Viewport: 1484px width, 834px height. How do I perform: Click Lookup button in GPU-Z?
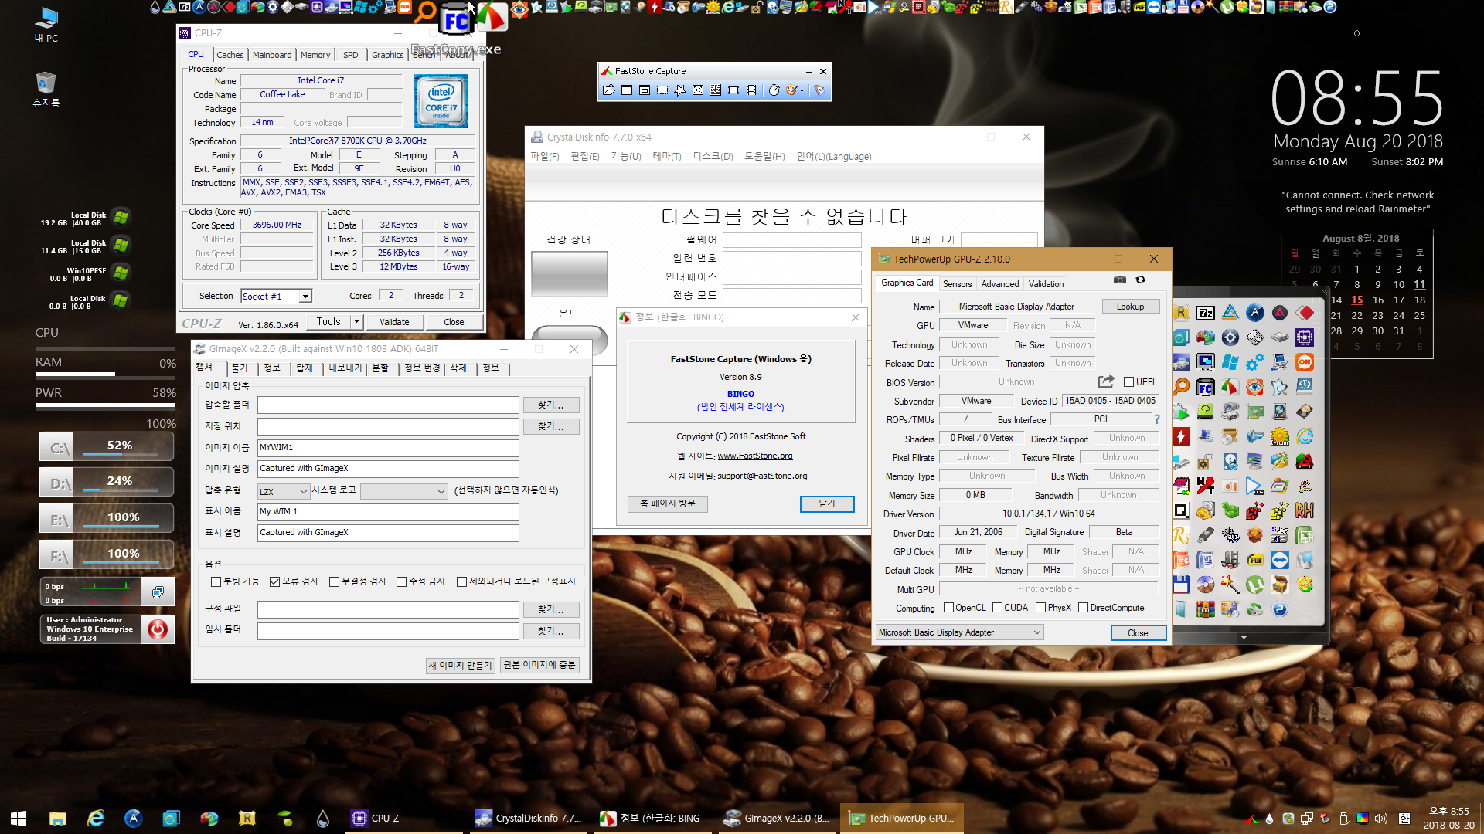coord(1130,307)
